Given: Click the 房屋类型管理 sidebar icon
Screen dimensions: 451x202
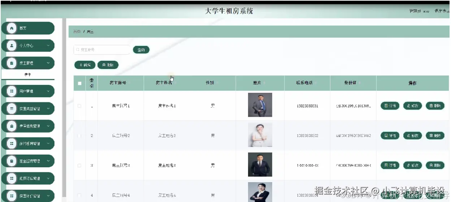Looking at the screenshot, I should tap(12, 108).
